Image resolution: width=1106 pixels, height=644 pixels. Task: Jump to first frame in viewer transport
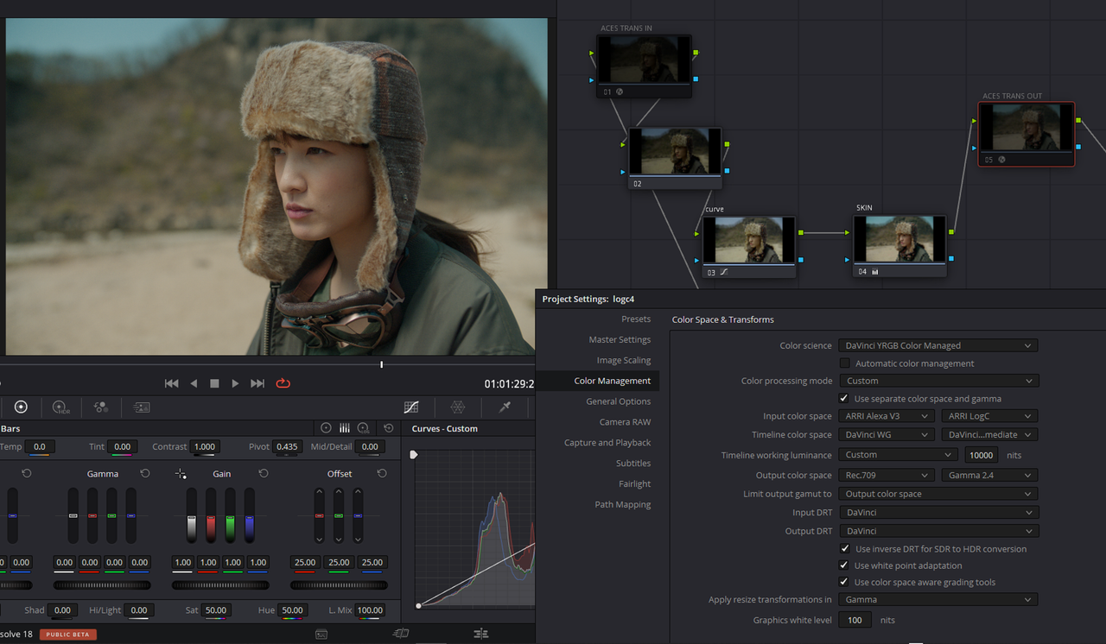point(172,383)
